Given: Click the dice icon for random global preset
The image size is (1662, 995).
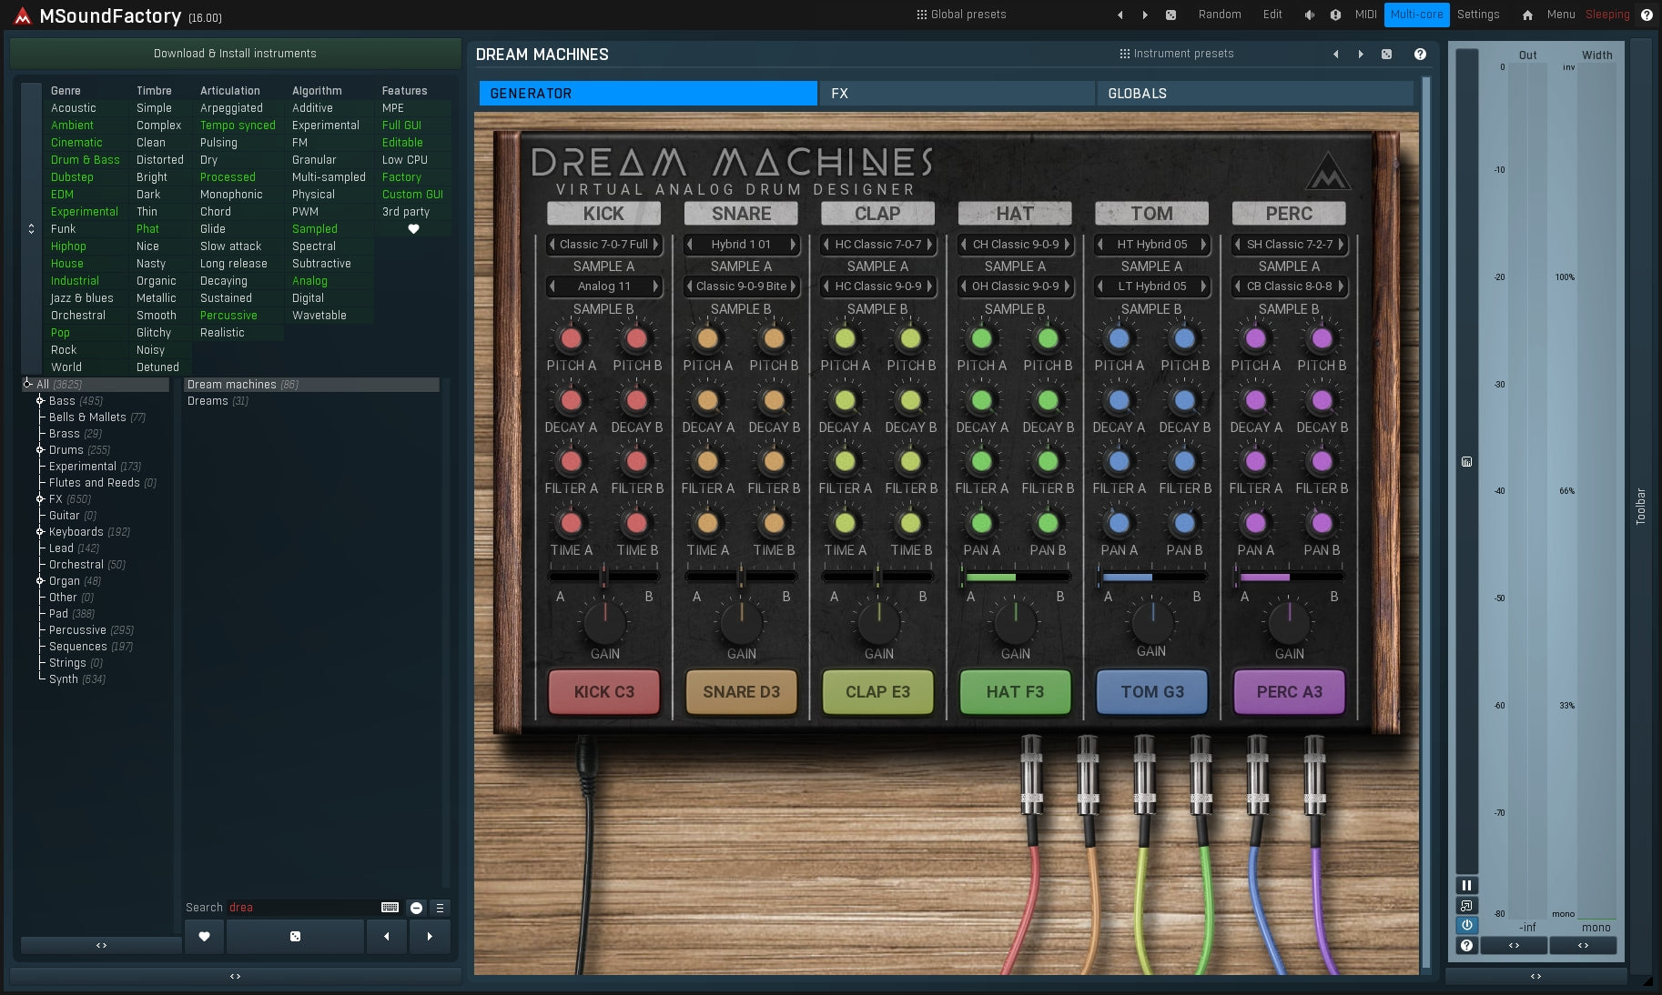Looking at the screenshot, I should point(1172,15).
